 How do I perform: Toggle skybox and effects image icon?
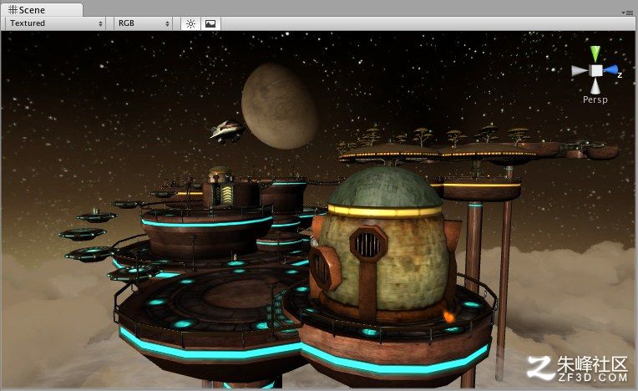[x=210, y=23]
